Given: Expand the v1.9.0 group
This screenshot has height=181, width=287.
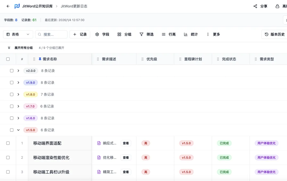Looking at the screenshot, I should [18, 83].
